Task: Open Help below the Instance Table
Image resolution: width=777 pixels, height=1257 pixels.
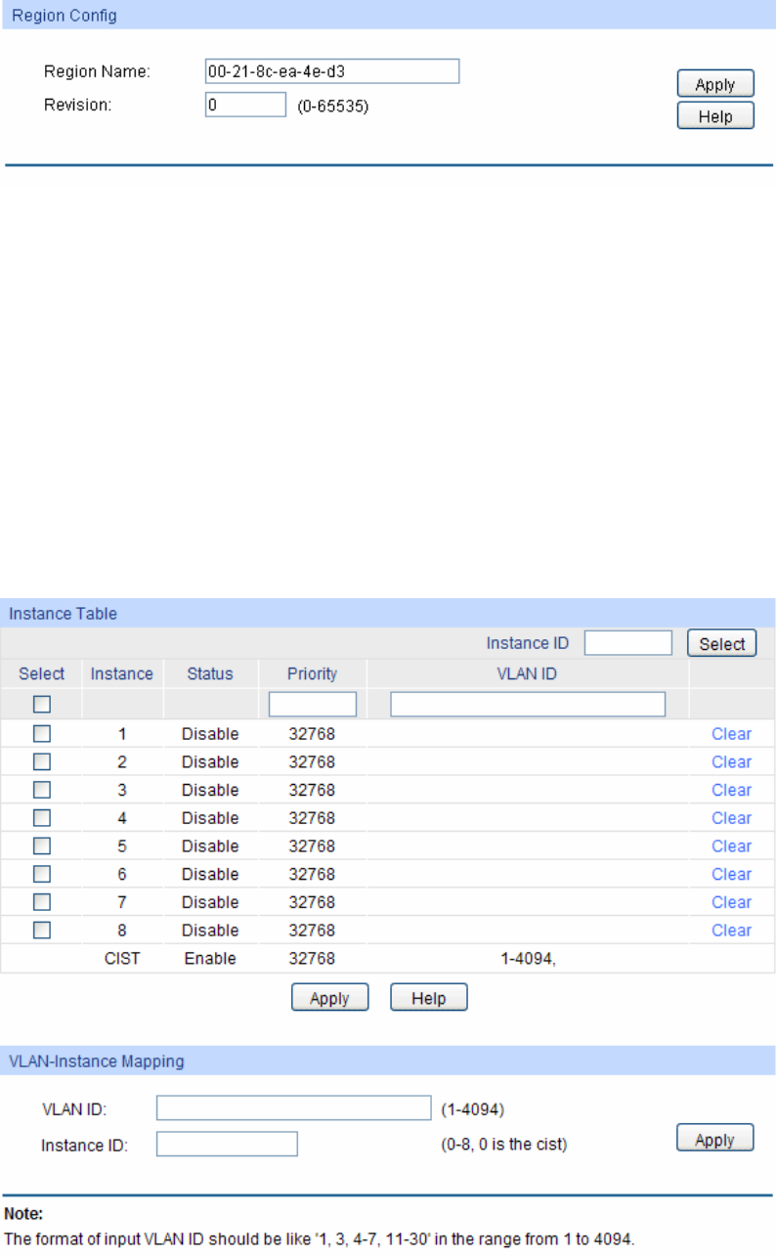Action: pos(428,998)
